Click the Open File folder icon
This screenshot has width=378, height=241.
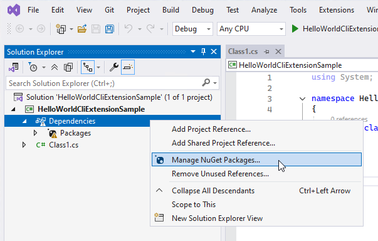click(x=82, y=29)
